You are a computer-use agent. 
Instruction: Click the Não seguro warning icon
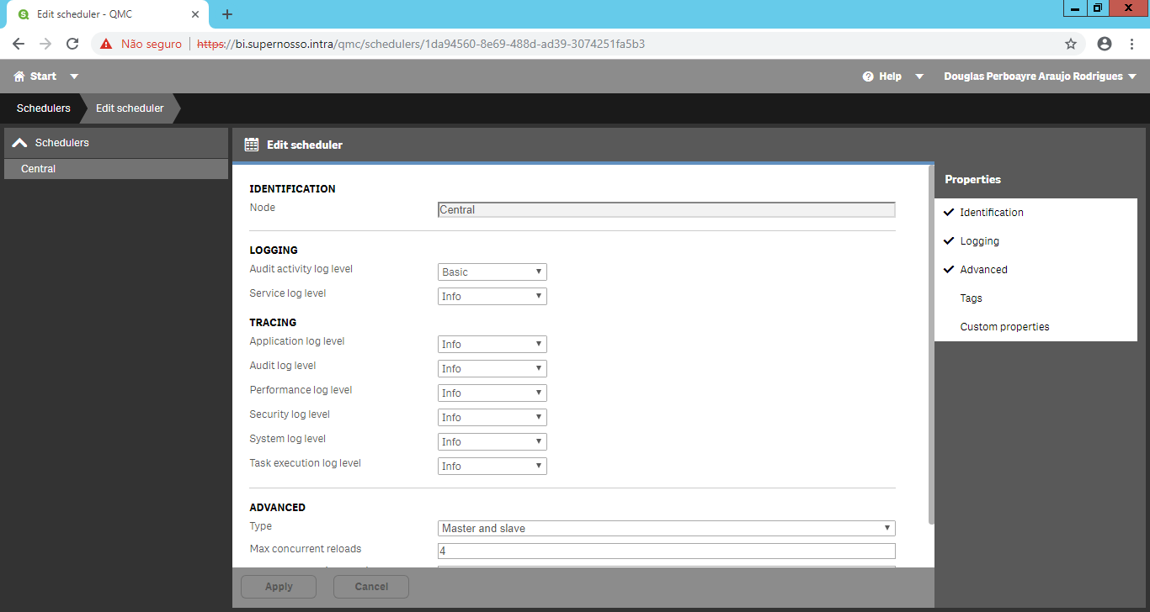pos(107,44)
